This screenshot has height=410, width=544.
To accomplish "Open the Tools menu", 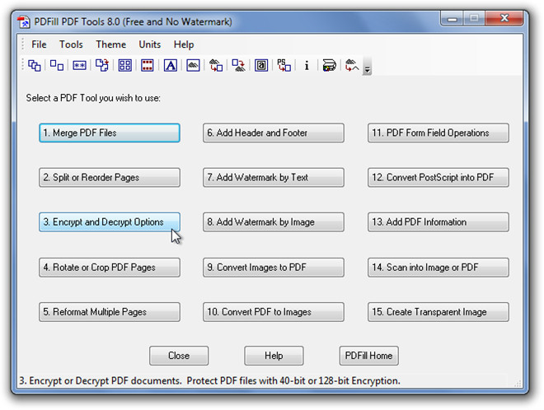I will pyautogui.click(x=71, y=44).
